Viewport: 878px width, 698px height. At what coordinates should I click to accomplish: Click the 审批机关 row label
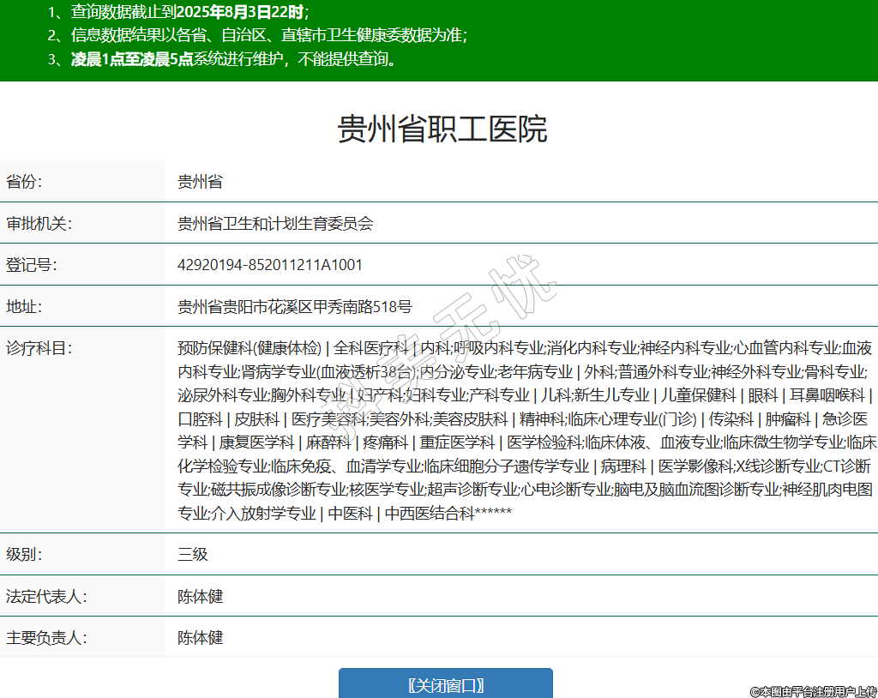pyautogui.click(x=39, y=224)
